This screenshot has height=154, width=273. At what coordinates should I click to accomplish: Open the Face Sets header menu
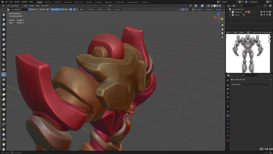coord(45,6)
